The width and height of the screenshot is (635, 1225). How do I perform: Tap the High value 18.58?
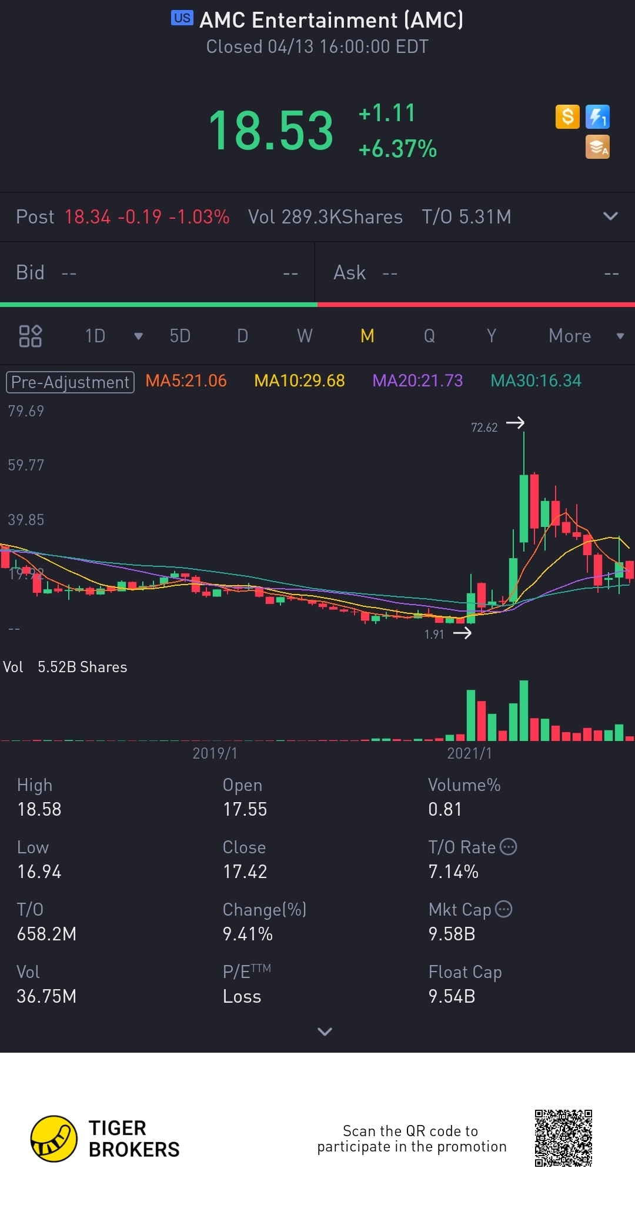[39, 810]
